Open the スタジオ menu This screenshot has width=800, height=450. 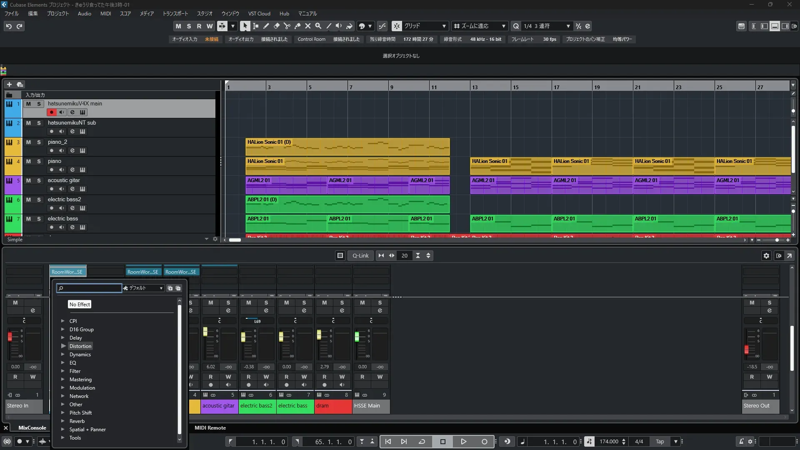[204, 13]
